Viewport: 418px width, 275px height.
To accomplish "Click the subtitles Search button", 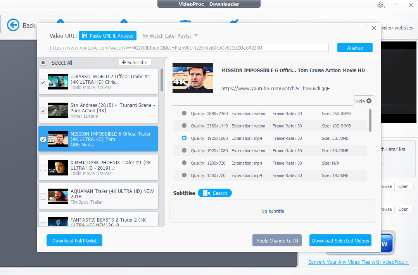I will click(x=214, y=193).
